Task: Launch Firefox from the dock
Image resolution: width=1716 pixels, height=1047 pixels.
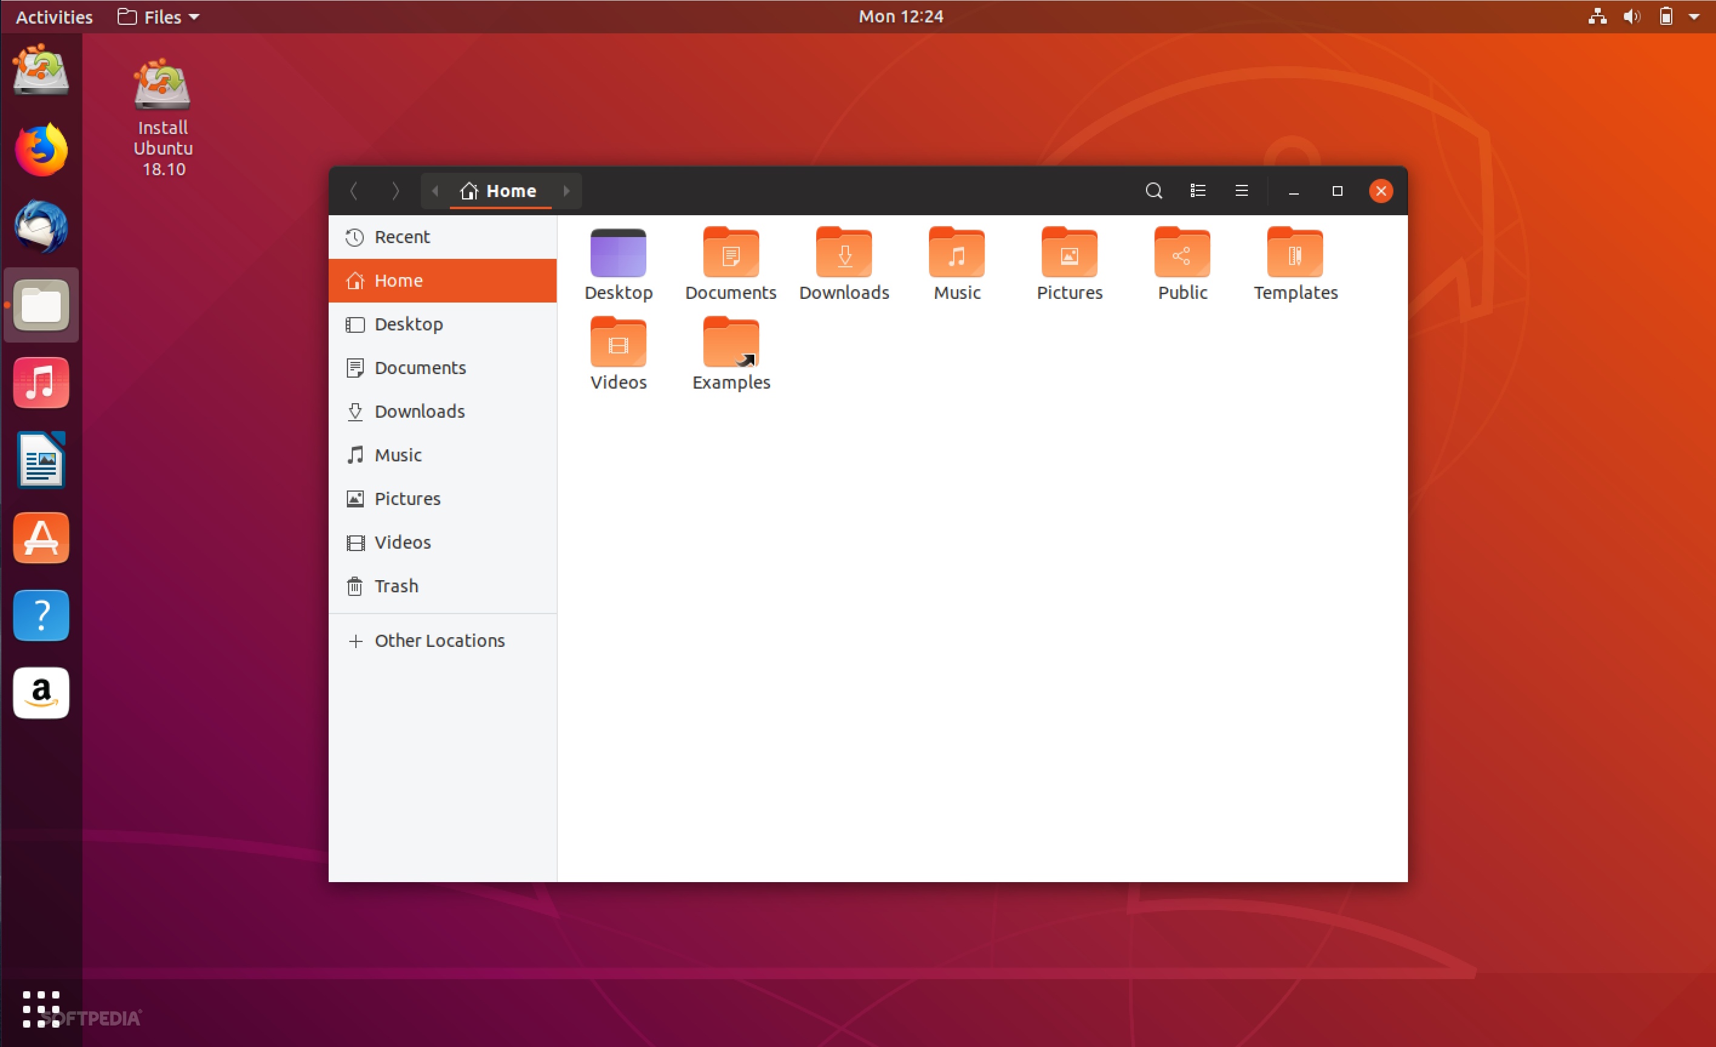Action: pyautogui.click(x=41, y=149)
